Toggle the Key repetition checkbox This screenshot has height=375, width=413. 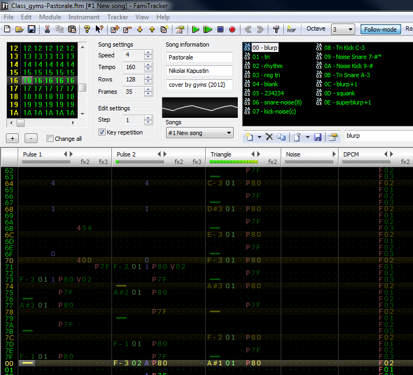click(102, 132)
